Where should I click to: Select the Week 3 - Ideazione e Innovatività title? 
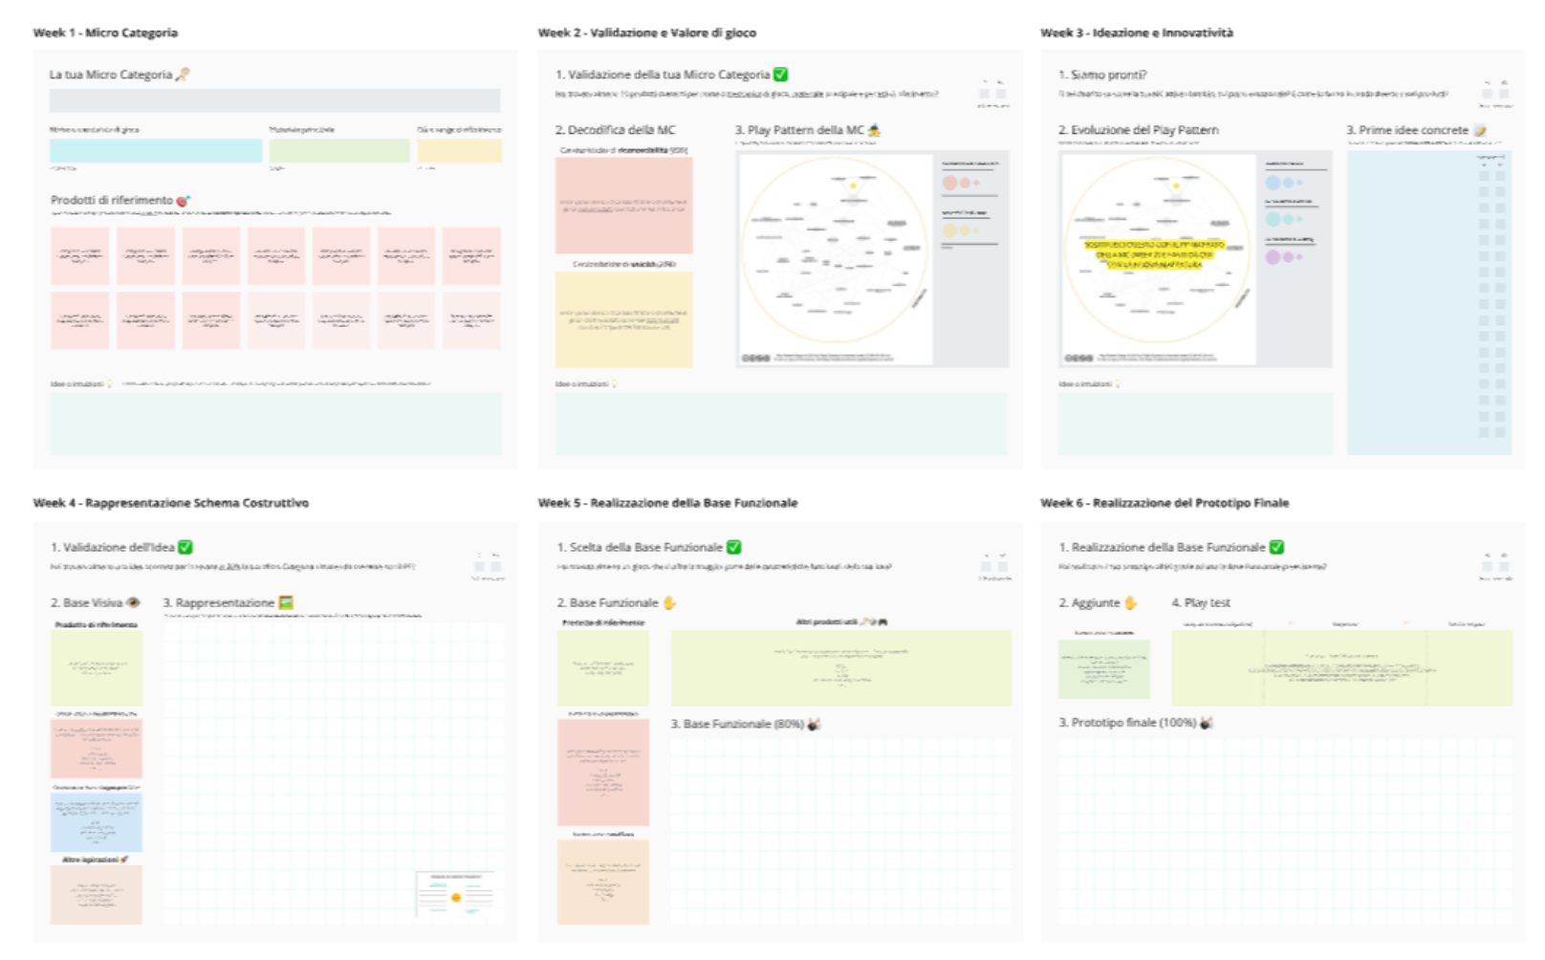[1137, 33]
